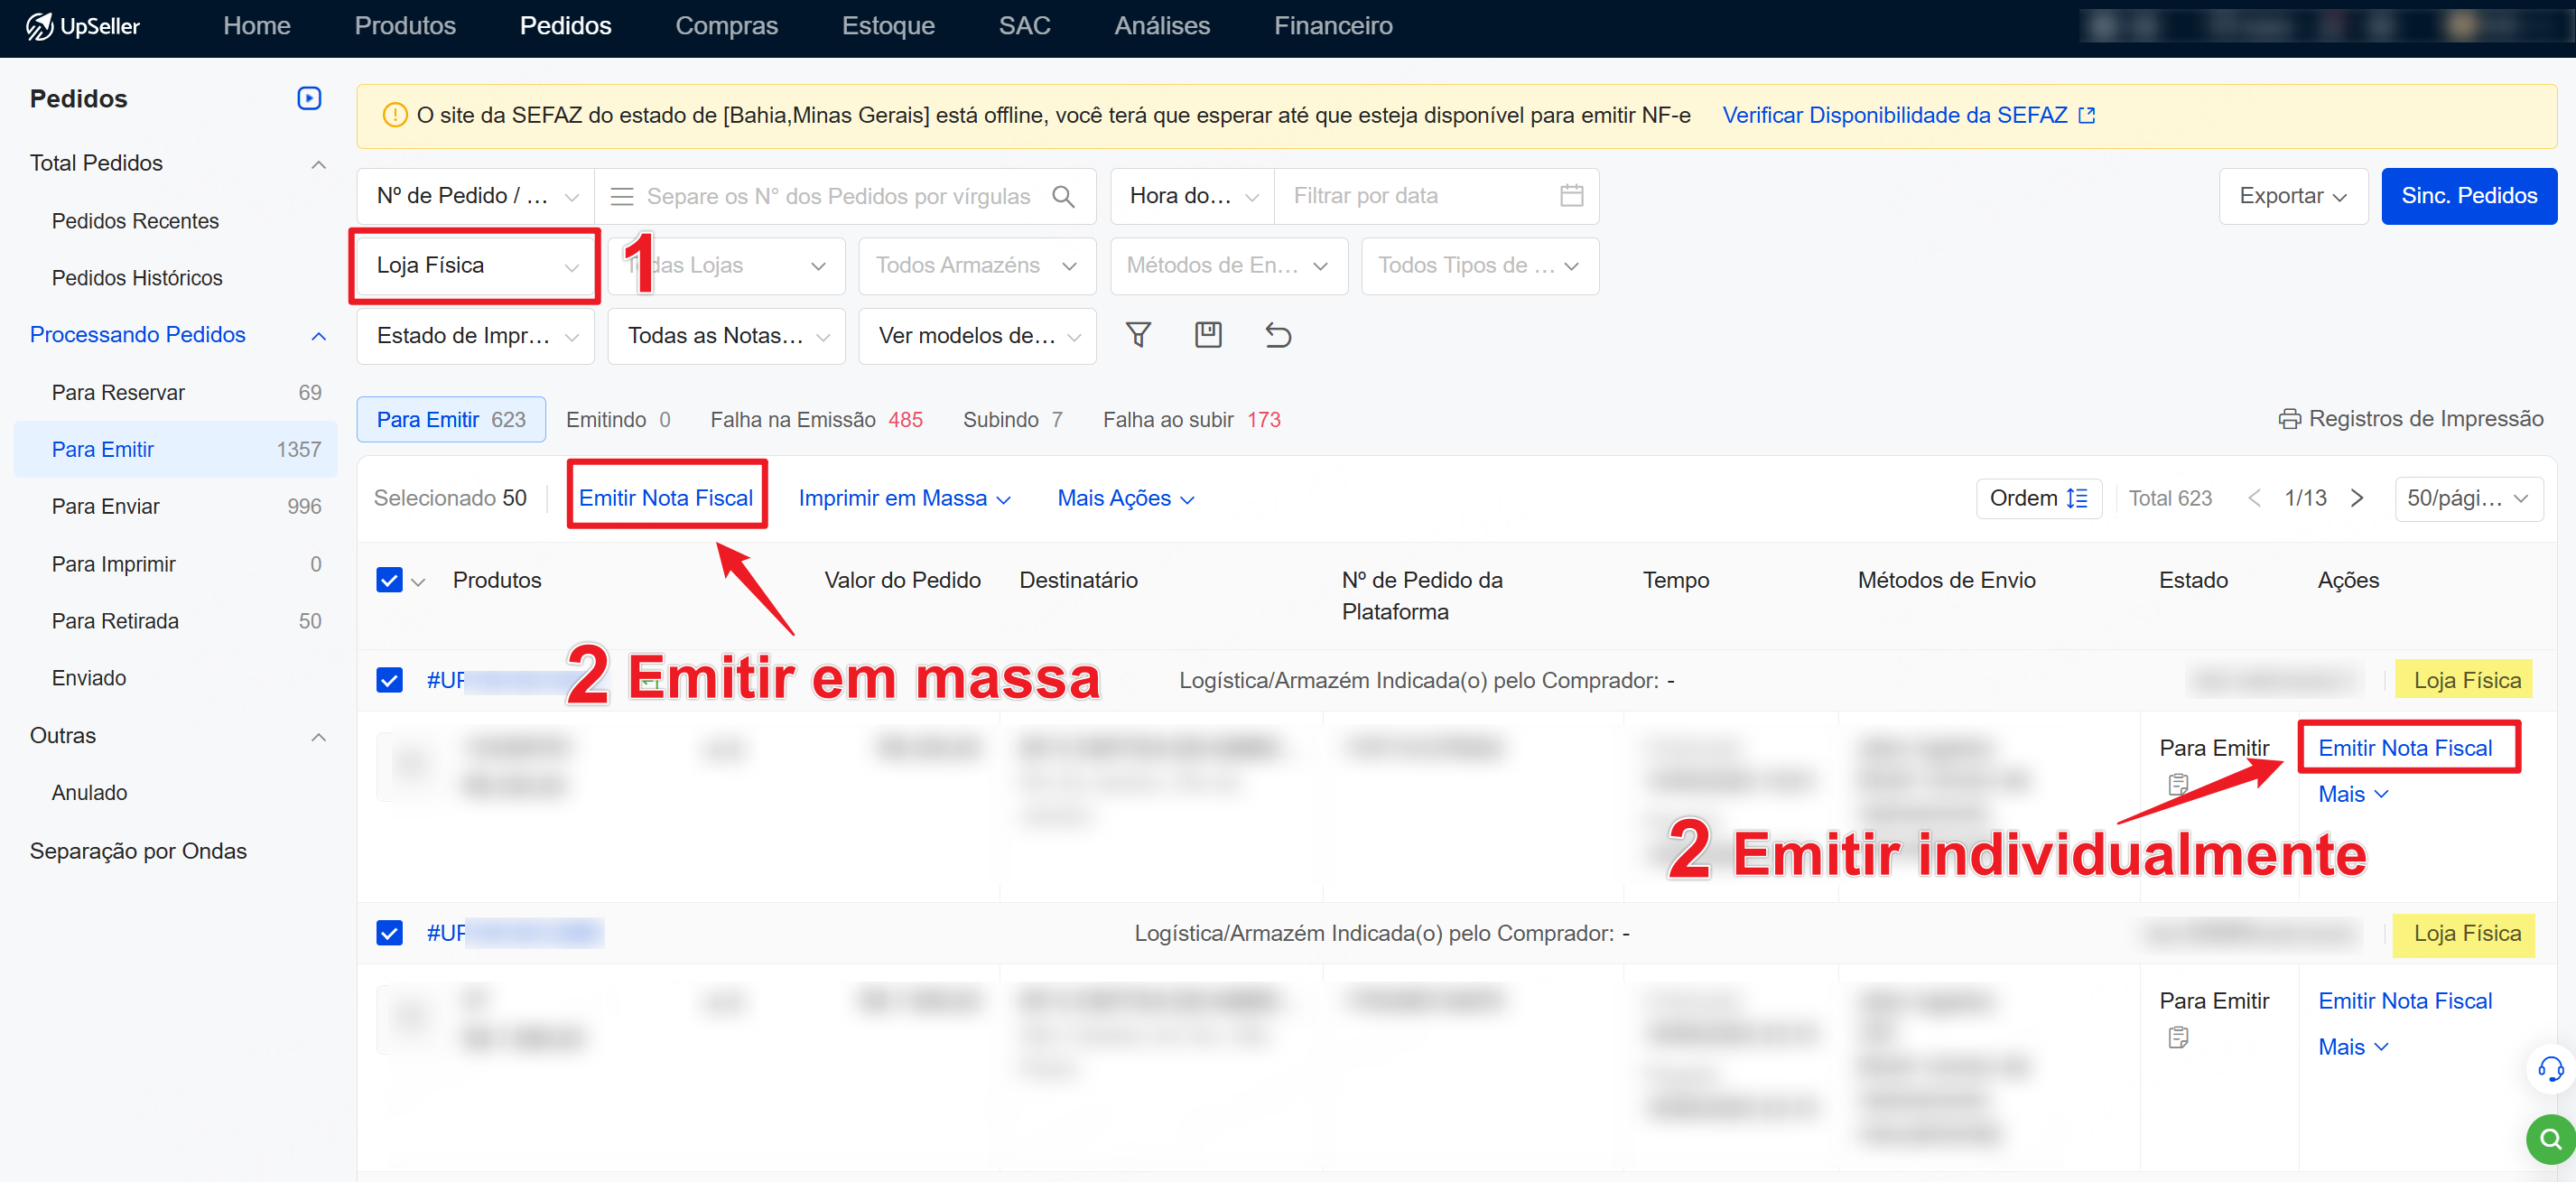Switch to Falha na Emissão tab

click(x=816, y=420)
